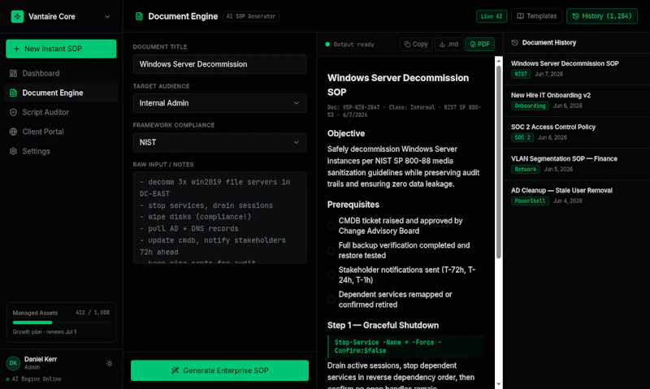650x389 pixels.
Task: Check the Full backup verification prerequisite
Action: click(331, 250)
